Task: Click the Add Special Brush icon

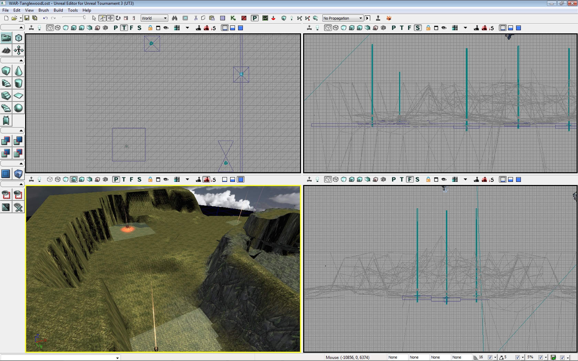Action: pos(6,174)
